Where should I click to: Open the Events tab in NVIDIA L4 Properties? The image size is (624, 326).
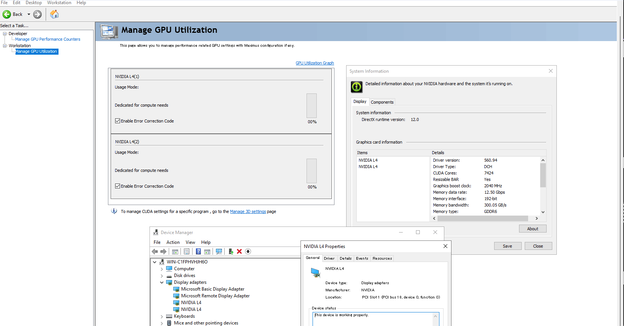click(x=362, y=259)
